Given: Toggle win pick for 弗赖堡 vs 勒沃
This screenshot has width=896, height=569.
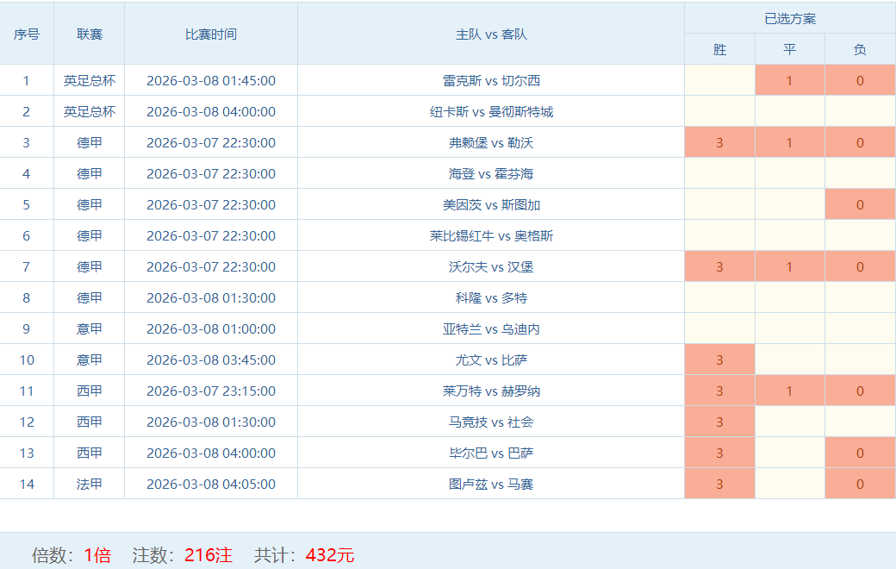Looking at the screenshot, I should tap(719, 143).
